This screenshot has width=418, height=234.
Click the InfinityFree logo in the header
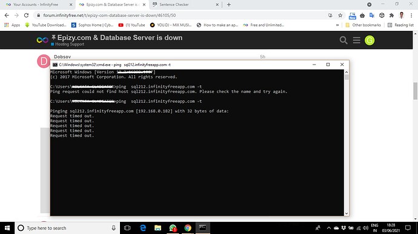[42, 40]
